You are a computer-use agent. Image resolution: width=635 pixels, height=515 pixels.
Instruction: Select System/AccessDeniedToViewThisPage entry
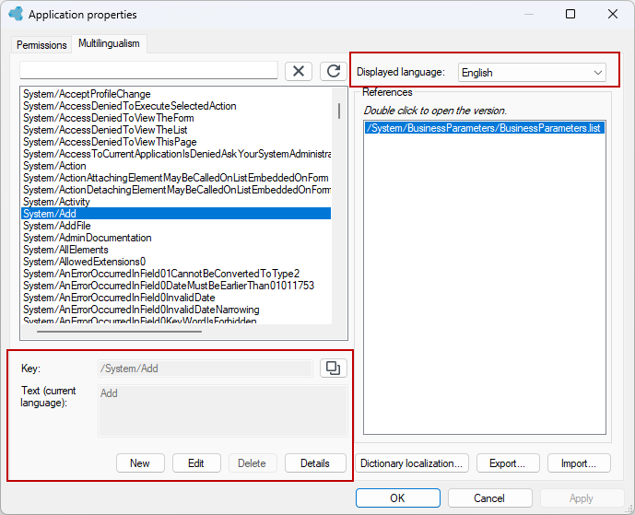176,142
